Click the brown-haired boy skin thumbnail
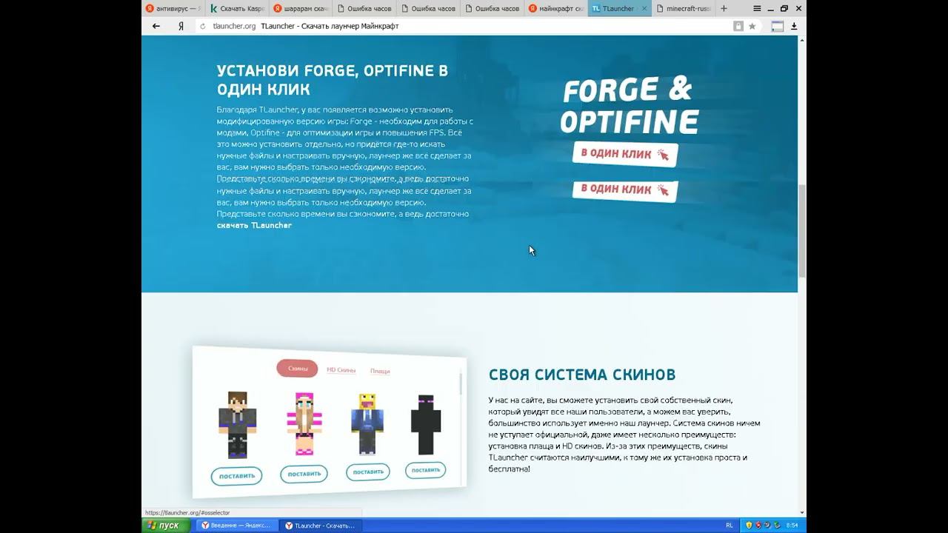948x533 pixels. click(x=237, y=425)
